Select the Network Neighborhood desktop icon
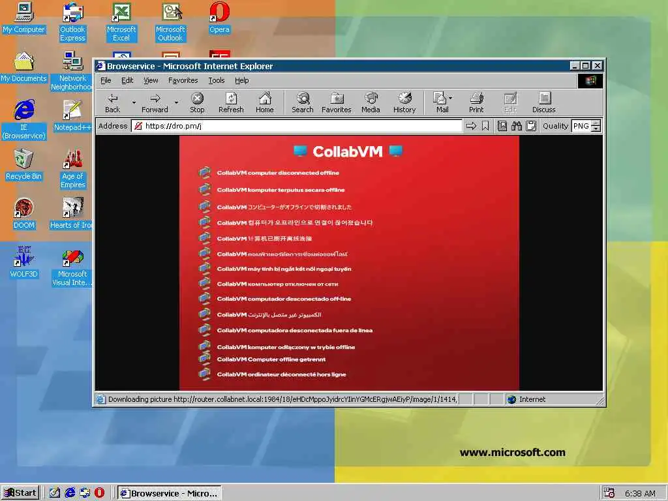Image resolution: width=668 pixels, height=501 pixels. [x=72, y=72]
